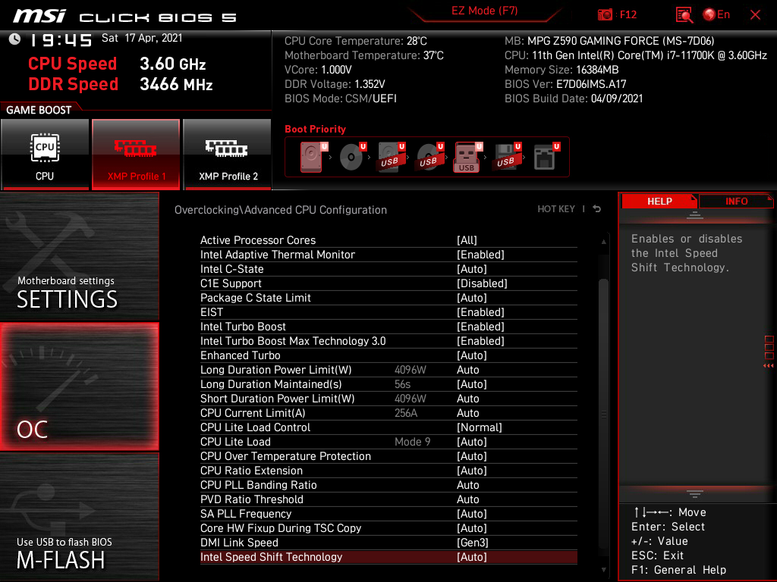
Task: Open the HELP tab
Action: [x=659, y=202]
